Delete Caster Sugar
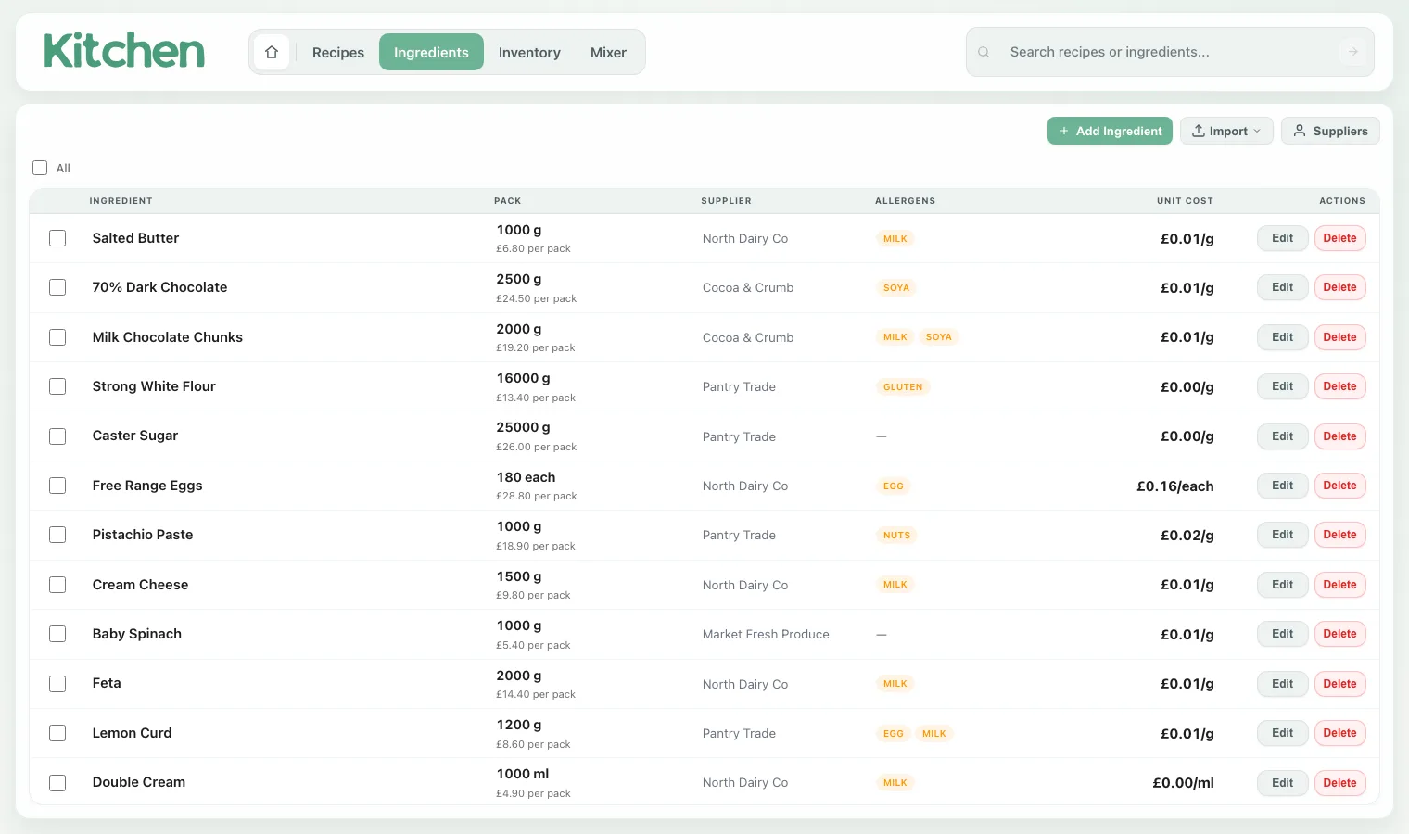This screenshot has width=1409, height=834. pos(1339,436)
